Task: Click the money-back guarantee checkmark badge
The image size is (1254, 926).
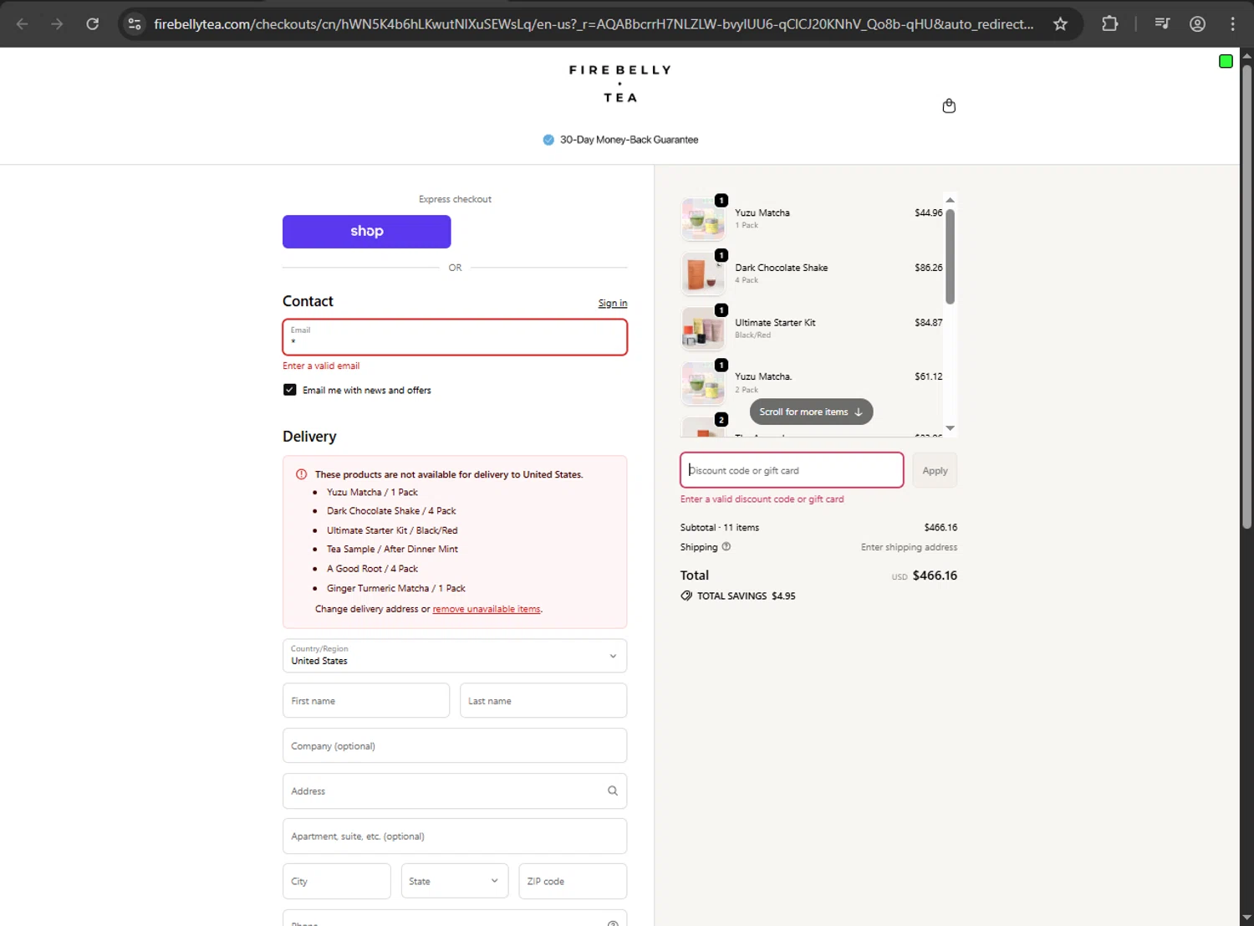Action: click(548, 140)
